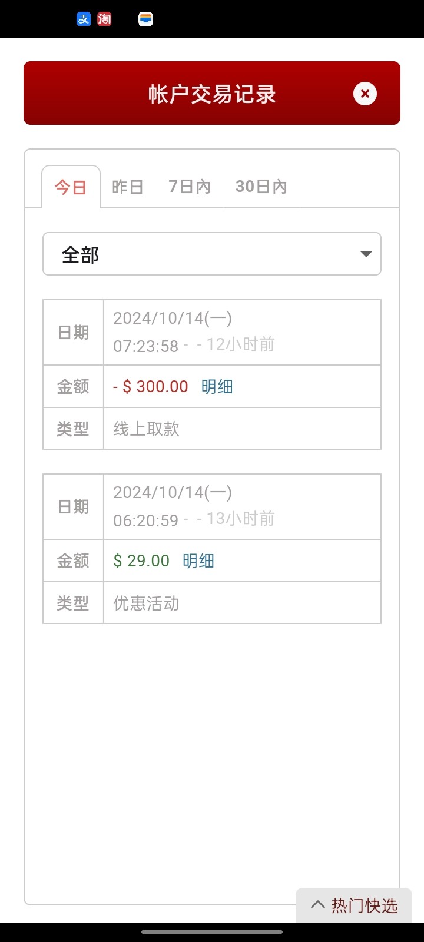Viewport: 424px width, 942px height.
Task: Switch to the 今日 tab
Action: click(71, 187)
